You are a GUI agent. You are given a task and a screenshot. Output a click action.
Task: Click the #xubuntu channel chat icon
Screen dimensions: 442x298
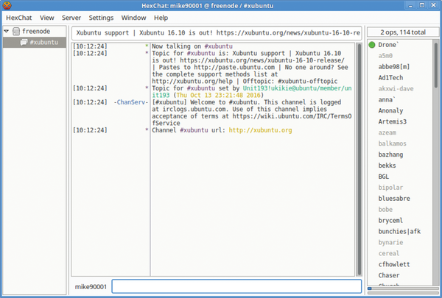point(24,42)
